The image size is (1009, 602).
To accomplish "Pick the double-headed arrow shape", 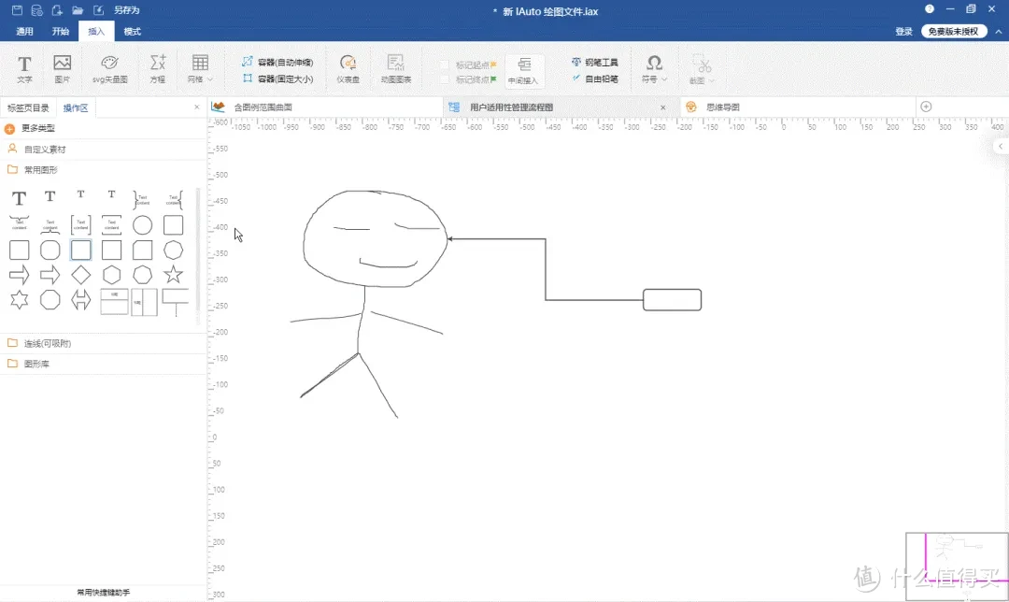I will (x=81, y=300).
